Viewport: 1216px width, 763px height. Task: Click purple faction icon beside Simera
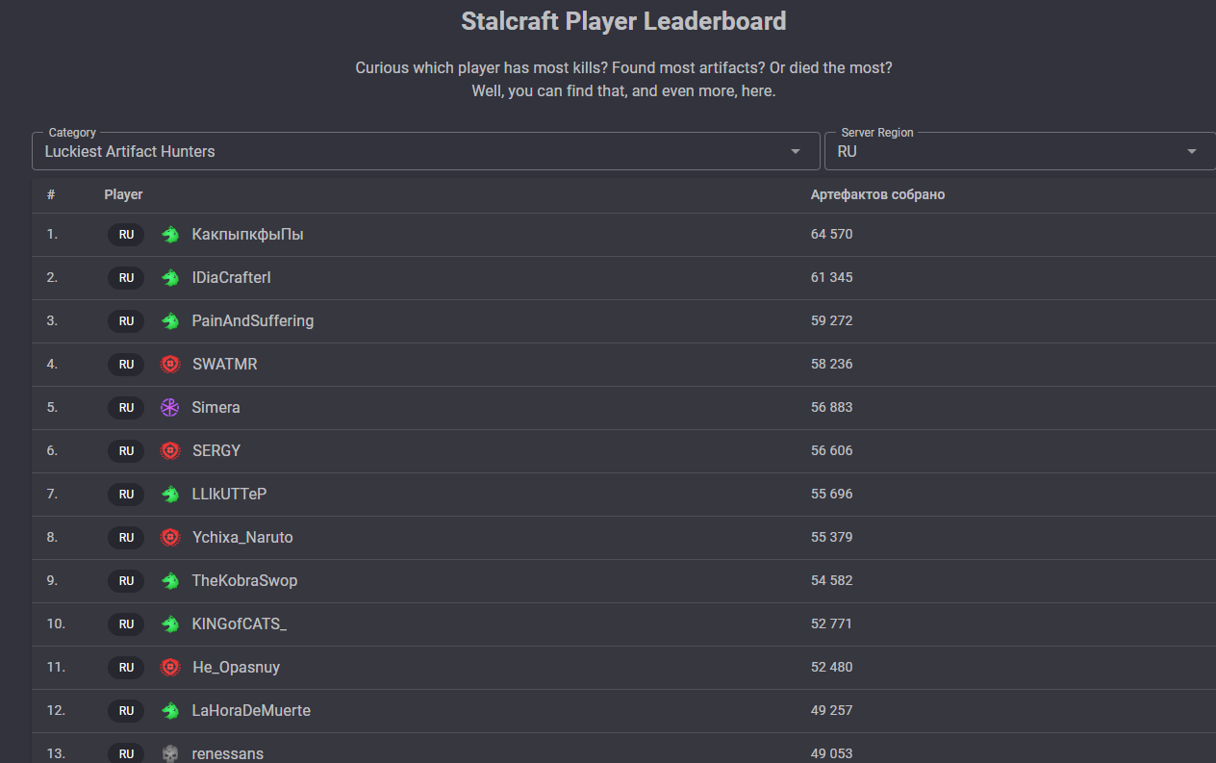(x=170, y=407)
